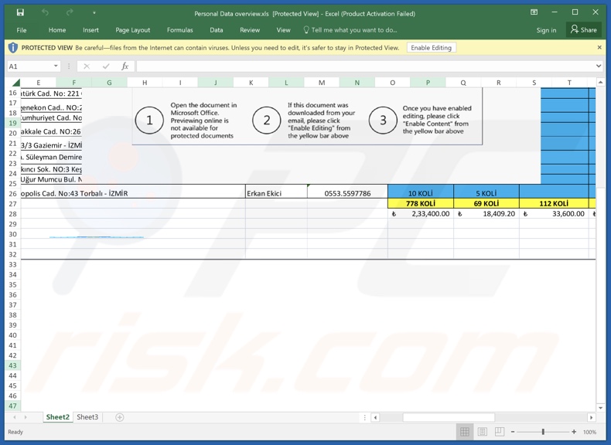Click cell with value 2,33,400.00
Screen dimensions: 611x445
[x=421, y=214]
